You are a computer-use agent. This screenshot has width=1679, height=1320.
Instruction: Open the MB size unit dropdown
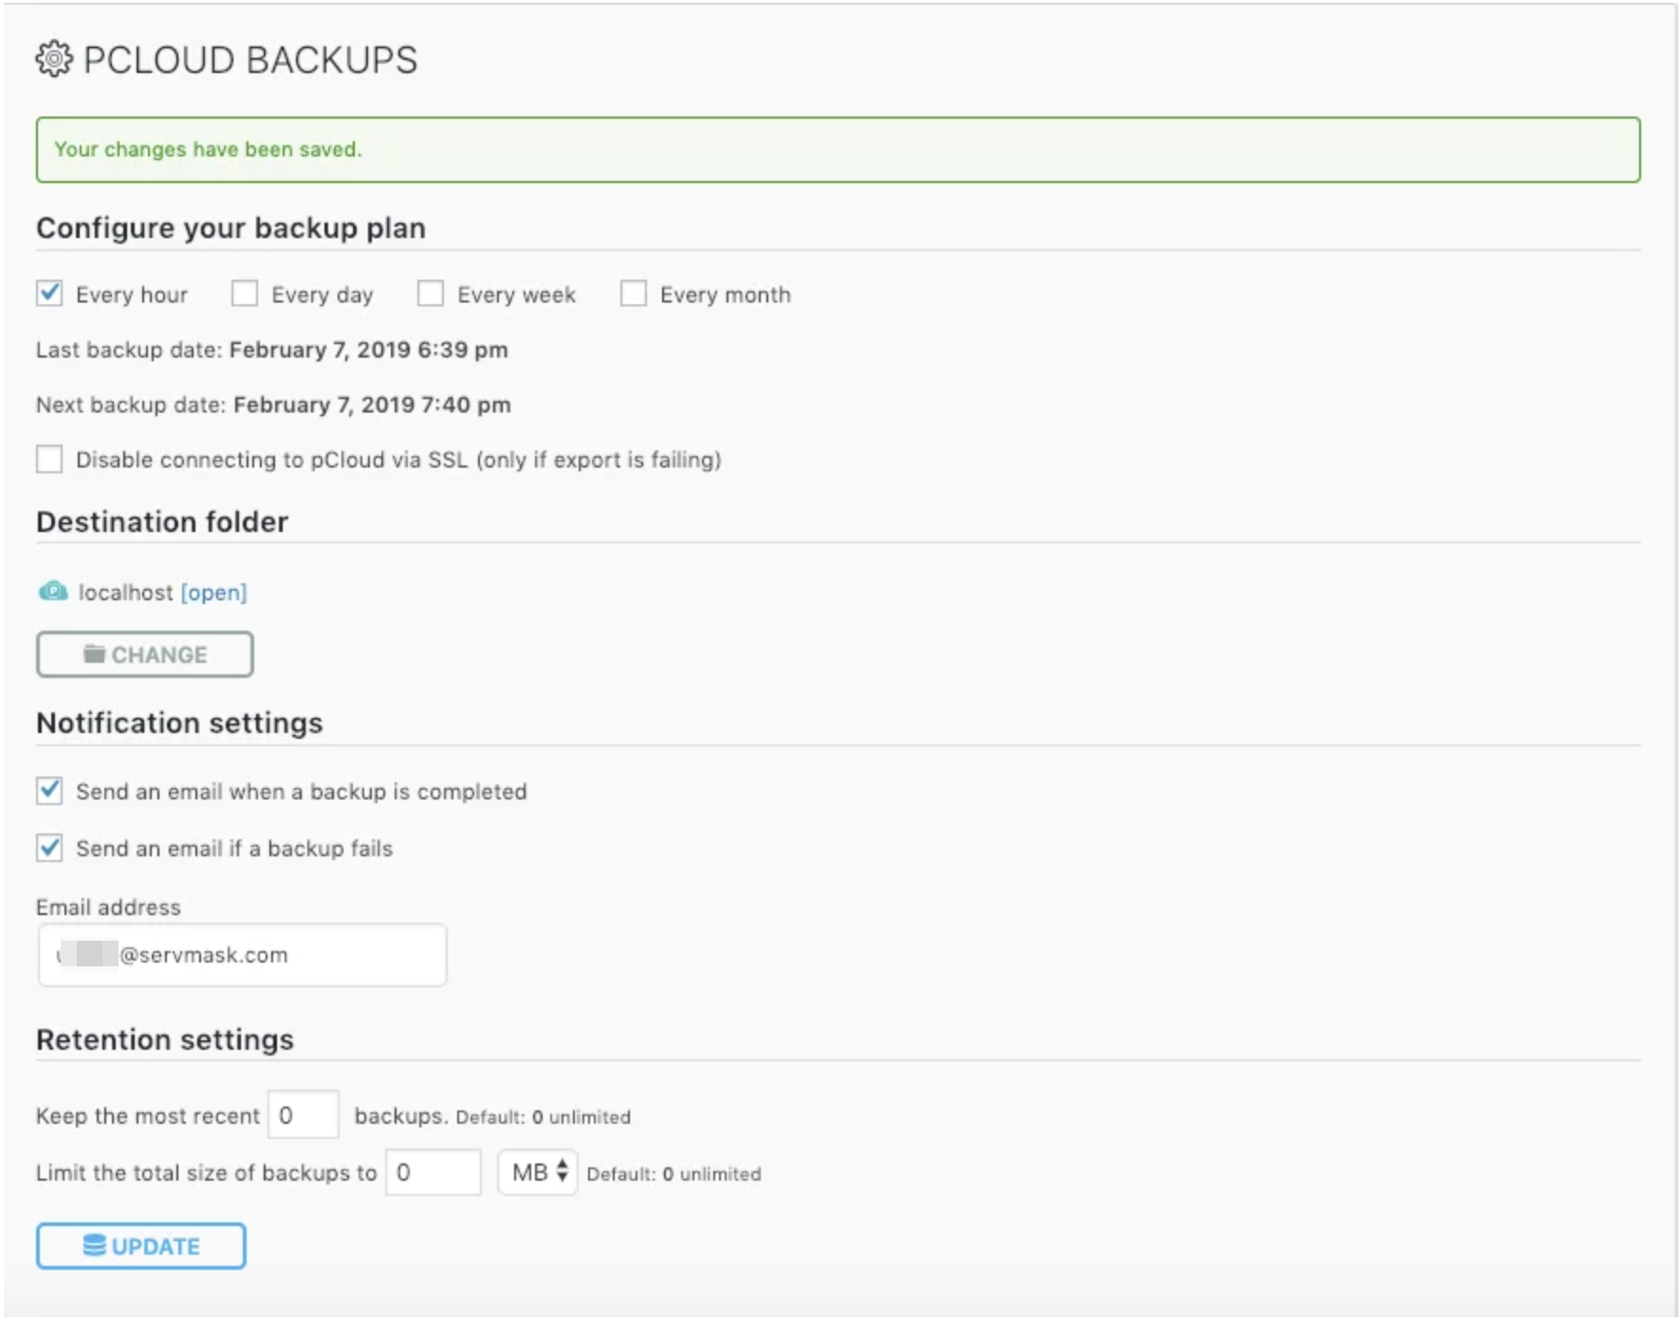click(x=538, y=1172)
